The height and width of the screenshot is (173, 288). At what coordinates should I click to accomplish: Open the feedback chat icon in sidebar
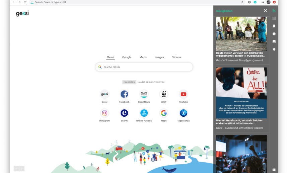[274, 170]
